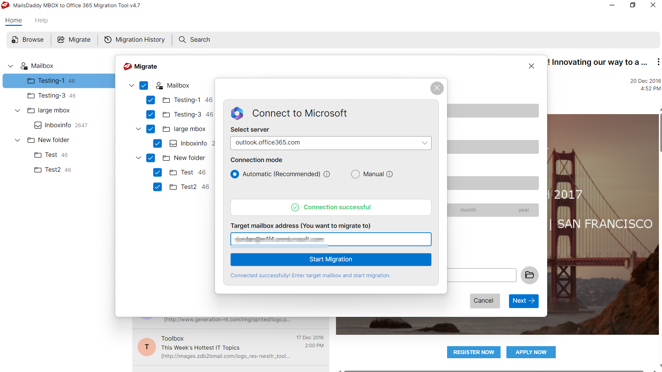Collapse large mbox in sidebar tree

pyautogui.click(x=18, y=110)
